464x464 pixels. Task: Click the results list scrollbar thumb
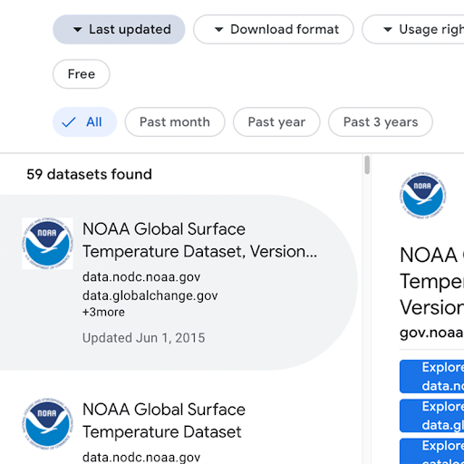367,165
